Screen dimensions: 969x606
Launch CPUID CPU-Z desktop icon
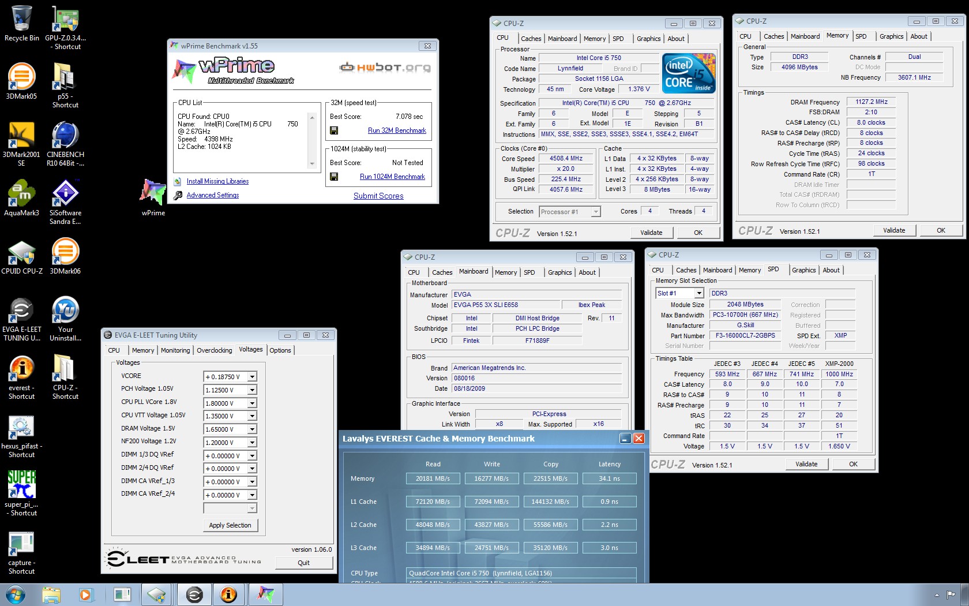pyautogui.click(x=22, y=257)
